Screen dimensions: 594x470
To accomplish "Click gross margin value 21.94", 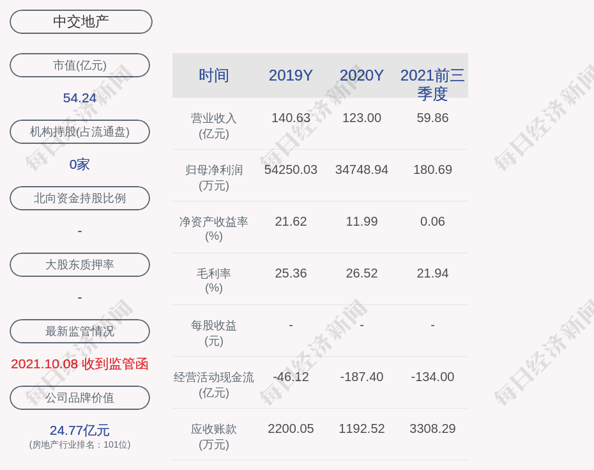I will 432,273.
